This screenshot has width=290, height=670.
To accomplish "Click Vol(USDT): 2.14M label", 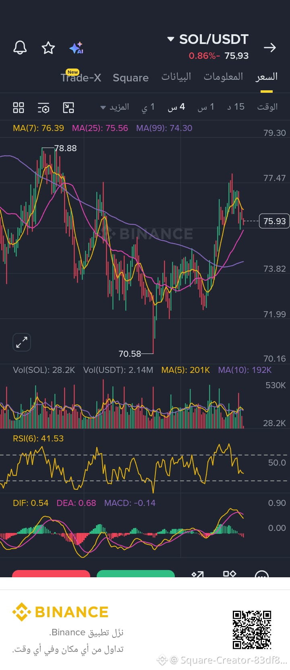I will click(118, 370).
